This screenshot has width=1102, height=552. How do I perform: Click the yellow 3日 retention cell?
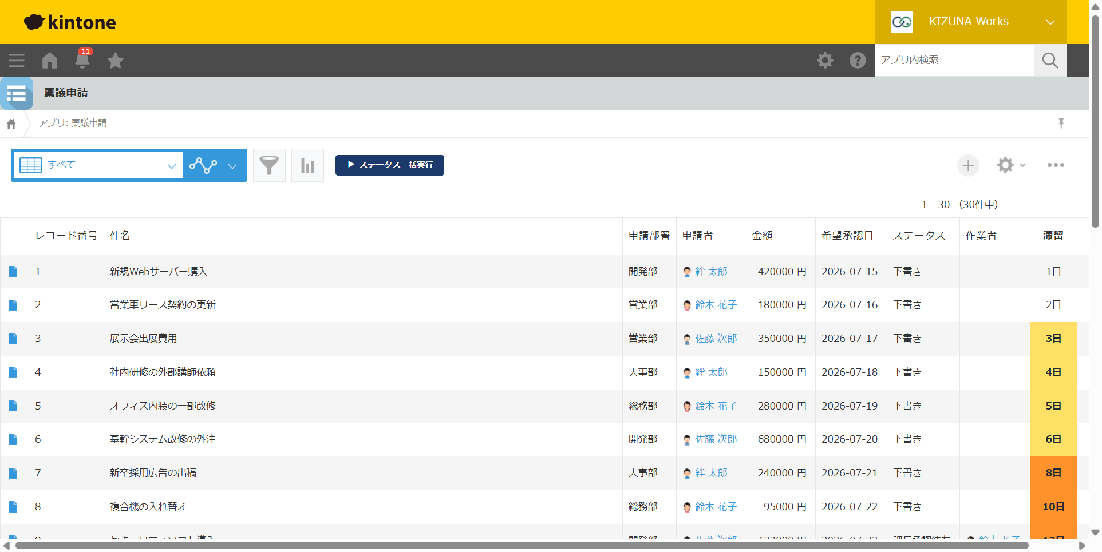tap(1053, 339)
